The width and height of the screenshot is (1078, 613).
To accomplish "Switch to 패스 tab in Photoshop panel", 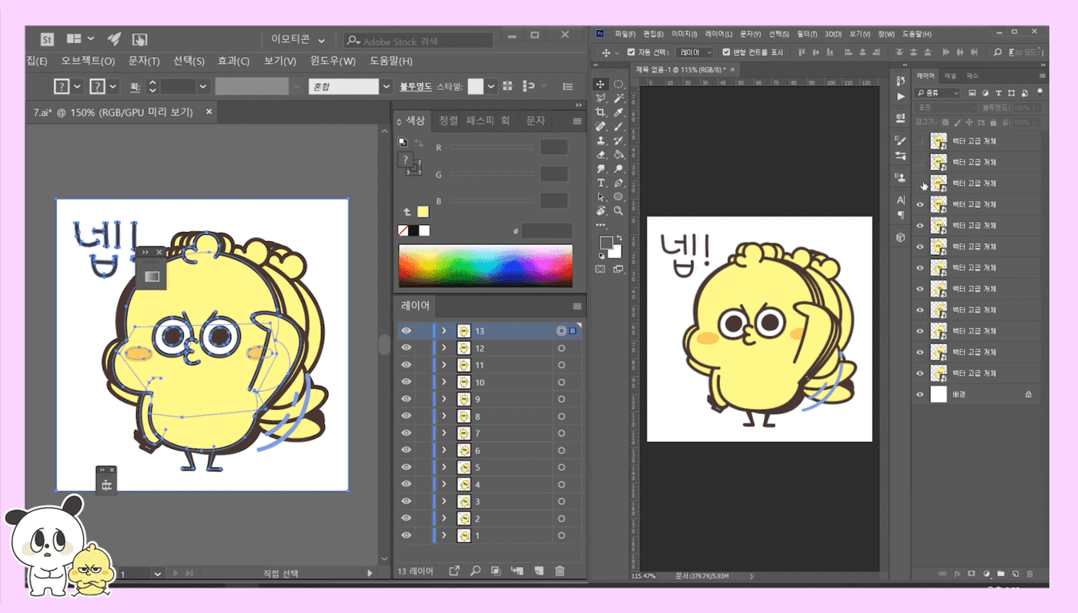I will [x=973, y=75].
